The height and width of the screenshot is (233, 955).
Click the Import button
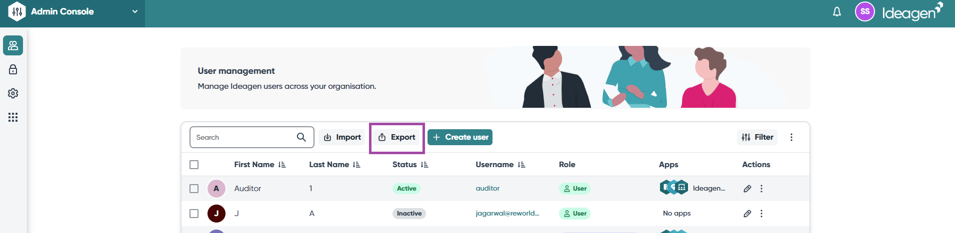(342, 137)
